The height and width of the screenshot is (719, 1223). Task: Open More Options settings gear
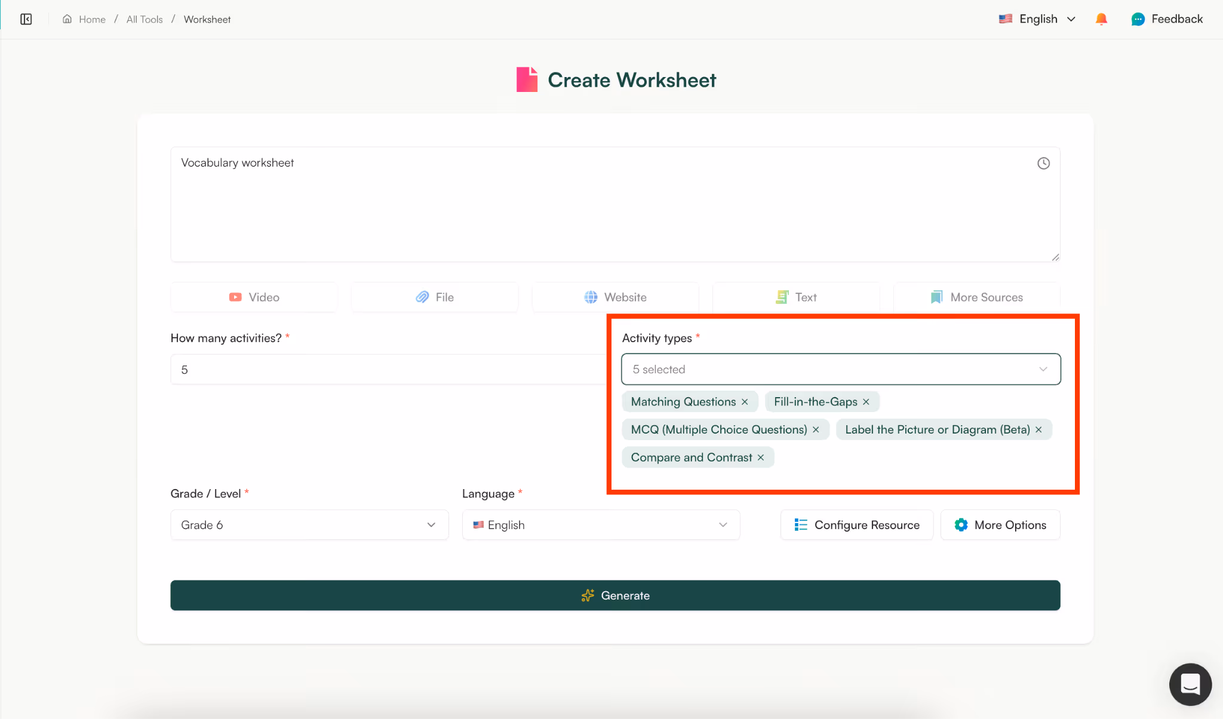[1000, 524]
